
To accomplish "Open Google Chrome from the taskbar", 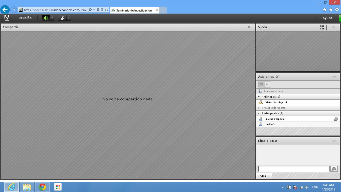I will 42,187.
